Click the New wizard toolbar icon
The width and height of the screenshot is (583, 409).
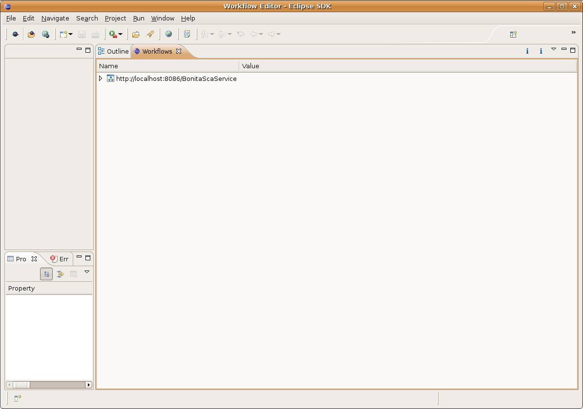63,34
